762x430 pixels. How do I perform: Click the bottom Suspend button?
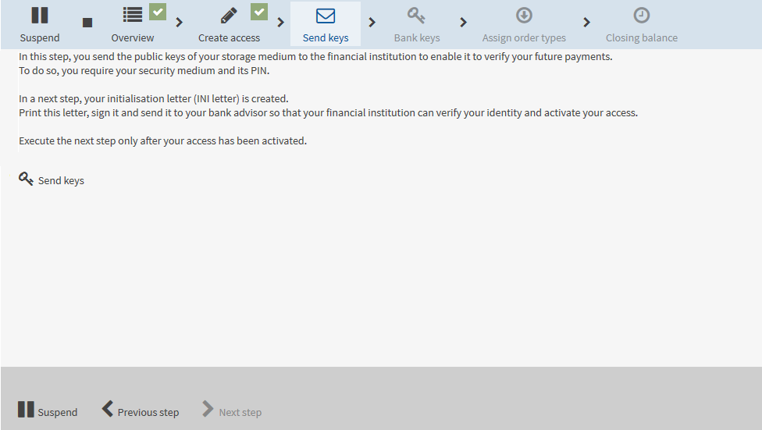click(48, 410)
